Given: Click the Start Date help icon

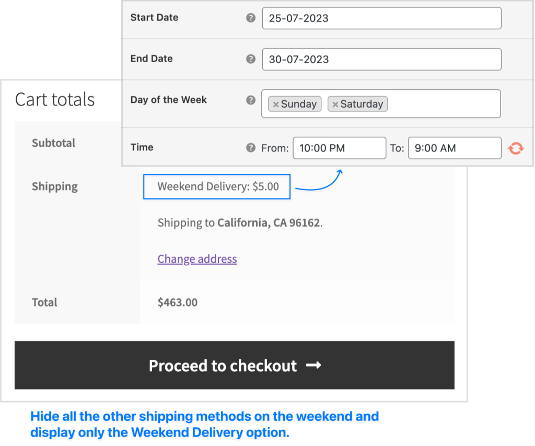Looking at the screenshot, I should point(251,18).
